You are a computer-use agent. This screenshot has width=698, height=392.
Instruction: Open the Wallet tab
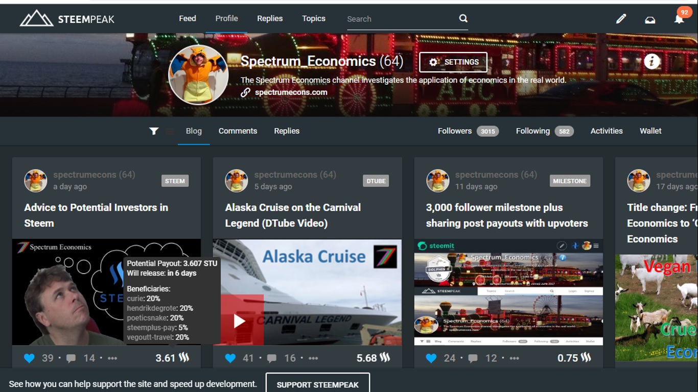tap(650, 131)
